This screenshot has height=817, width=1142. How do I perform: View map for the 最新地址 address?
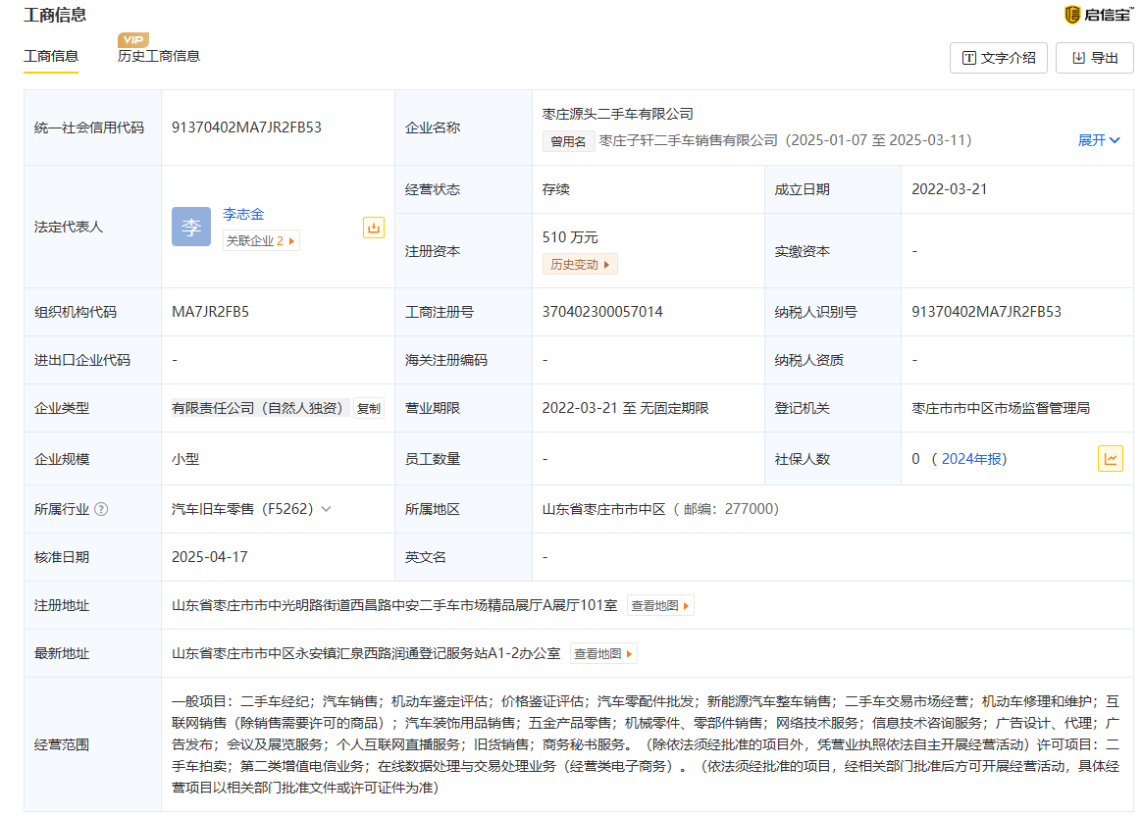pyautogui.click(x=603, y=653)
